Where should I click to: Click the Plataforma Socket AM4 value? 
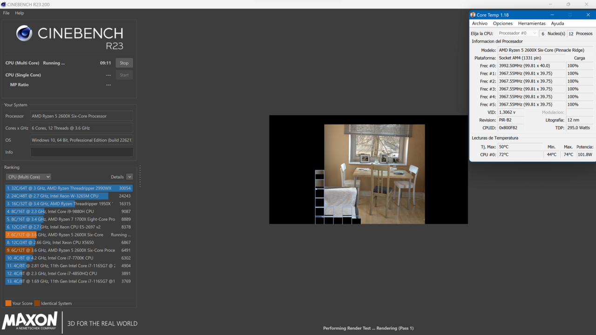click(x=531, y=58)
